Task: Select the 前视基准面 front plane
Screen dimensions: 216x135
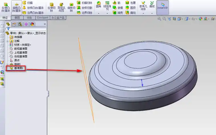Action: [x=18, y=49]
